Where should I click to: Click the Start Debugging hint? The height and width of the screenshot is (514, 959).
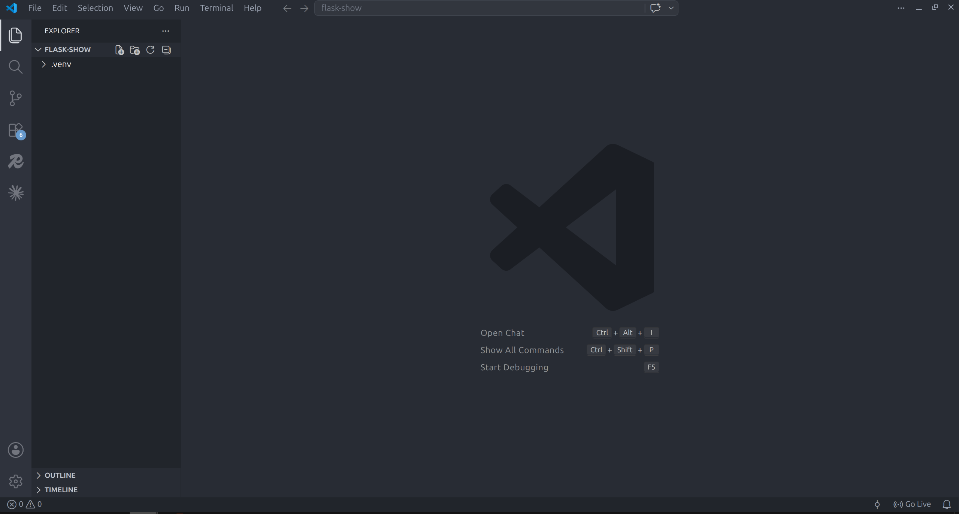pos(514,367)
